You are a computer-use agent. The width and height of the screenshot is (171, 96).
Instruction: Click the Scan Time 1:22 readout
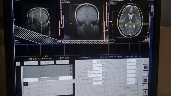pos(86,57)
